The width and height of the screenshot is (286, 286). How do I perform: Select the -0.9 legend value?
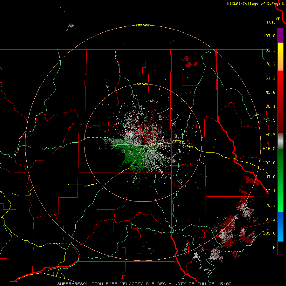(x=270, y=135)
